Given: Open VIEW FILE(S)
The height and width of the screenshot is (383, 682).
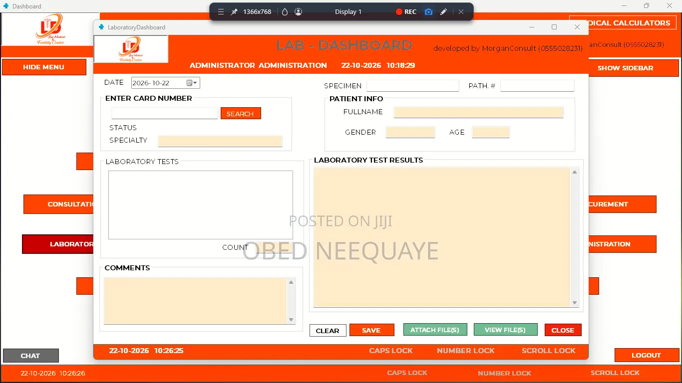Looking at the screenshot, I should click(505, 330).
